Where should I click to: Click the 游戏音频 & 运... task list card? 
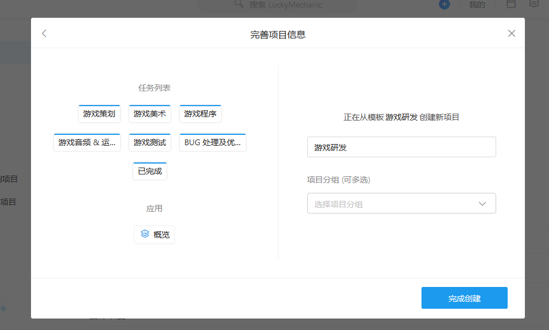pos(87,142)
